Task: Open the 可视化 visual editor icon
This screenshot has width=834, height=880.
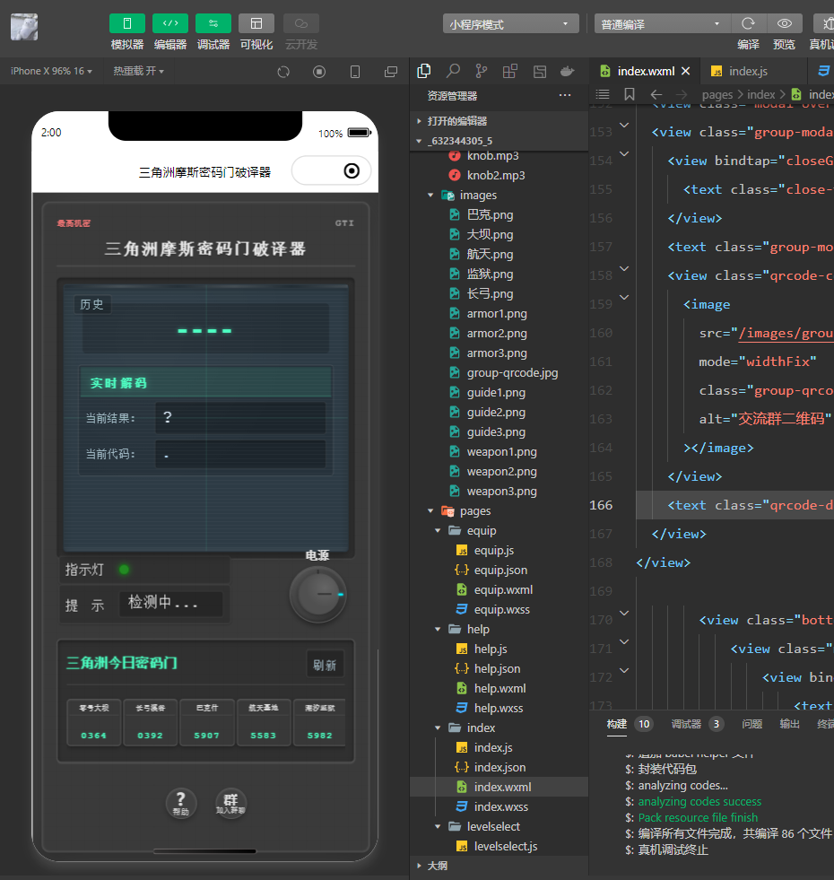Action: point(256,23)
